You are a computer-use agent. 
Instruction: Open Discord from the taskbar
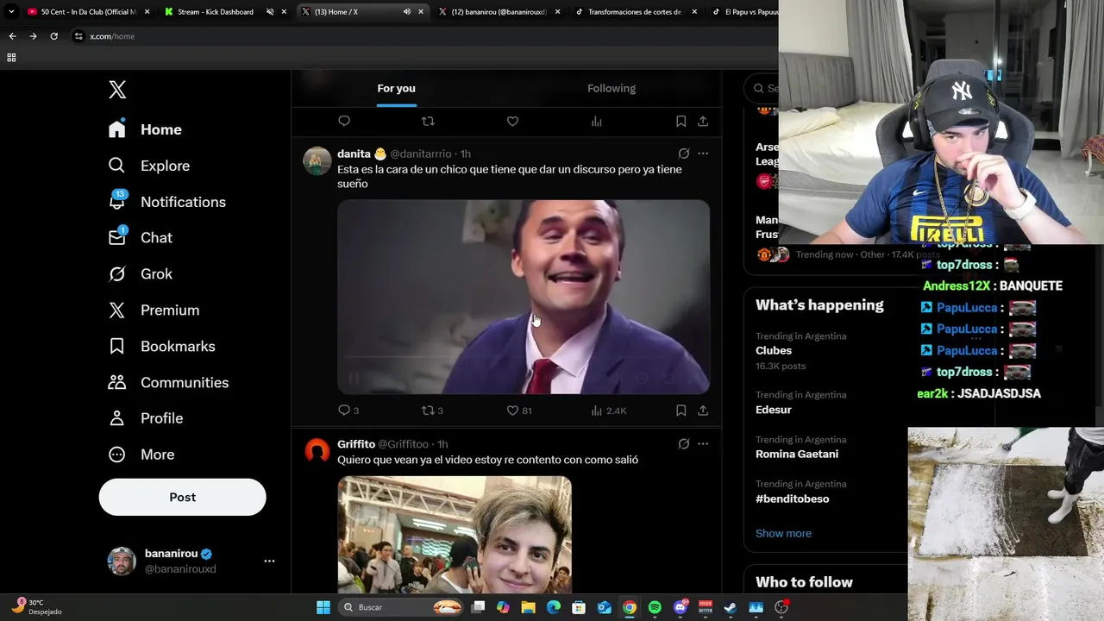pos(681,607)
